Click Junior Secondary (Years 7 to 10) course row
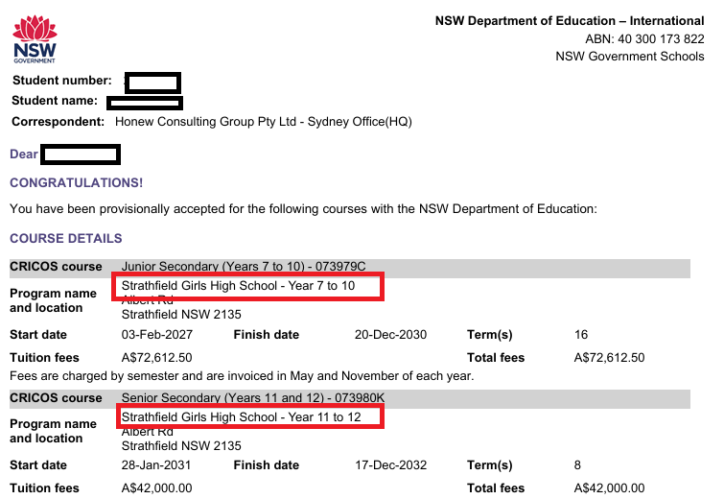724x499 pixels. (x=349, y=267)
